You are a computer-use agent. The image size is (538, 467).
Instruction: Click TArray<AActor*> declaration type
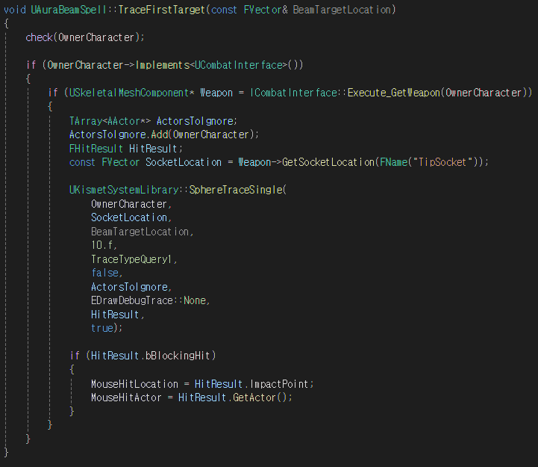(x=110, y=121)
